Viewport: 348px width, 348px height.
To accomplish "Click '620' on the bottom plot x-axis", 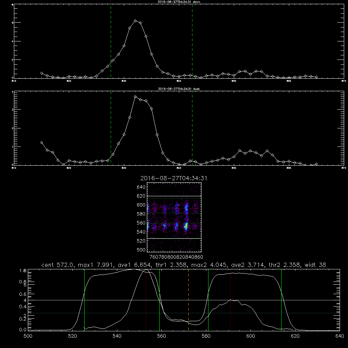I will click(x=295, y=336).
